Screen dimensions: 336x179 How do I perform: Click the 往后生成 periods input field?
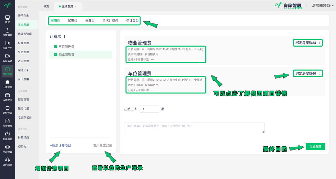tap(149, 109)
